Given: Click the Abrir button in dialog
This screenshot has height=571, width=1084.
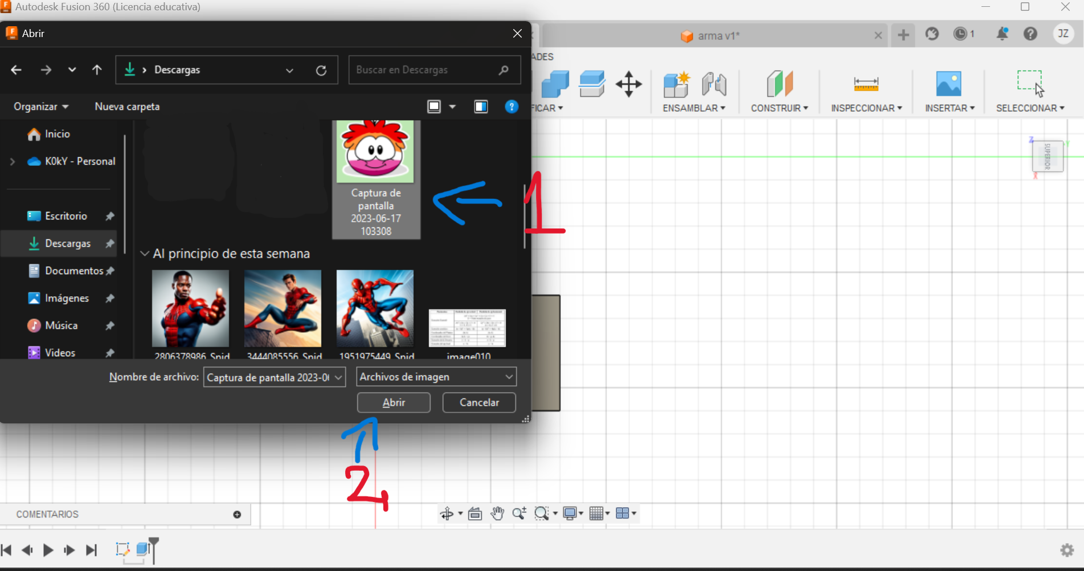Looking at the screenshot, I should [394, 402].
